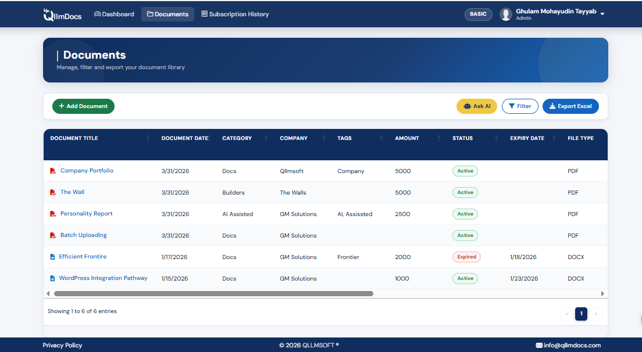Select page 1 in the pagination control
This screenshot has height=352, width=642.
[x=581, y=314]
